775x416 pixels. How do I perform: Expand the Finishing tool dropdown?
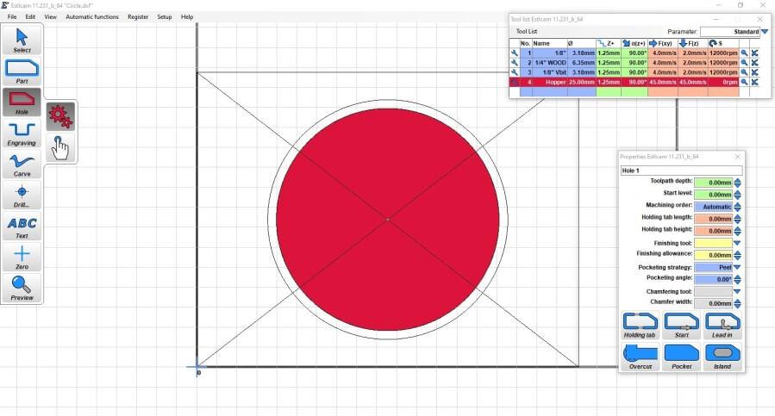point(738,243)
